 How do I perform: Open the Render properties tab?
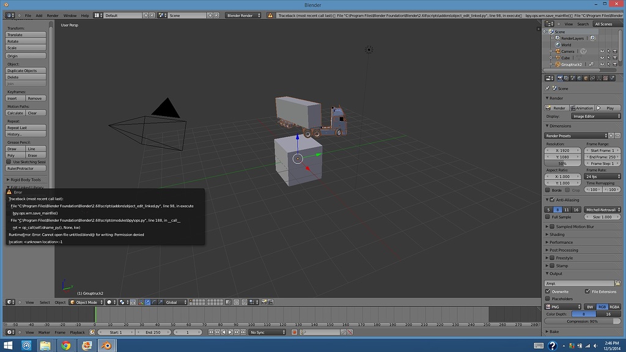(560, 78)
